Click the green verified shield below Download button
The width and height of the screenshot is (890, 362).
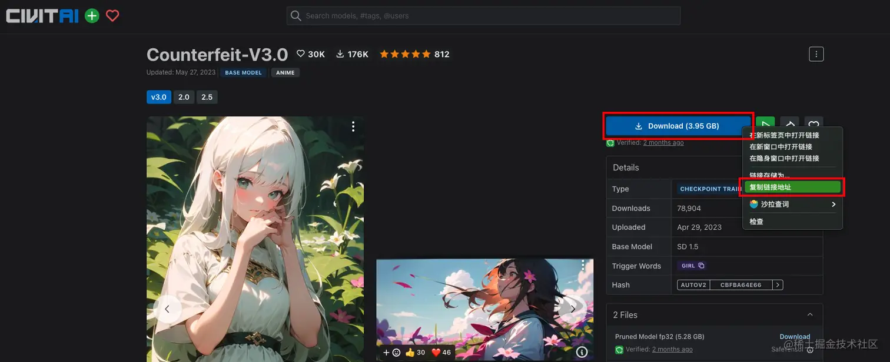point(611,143)
